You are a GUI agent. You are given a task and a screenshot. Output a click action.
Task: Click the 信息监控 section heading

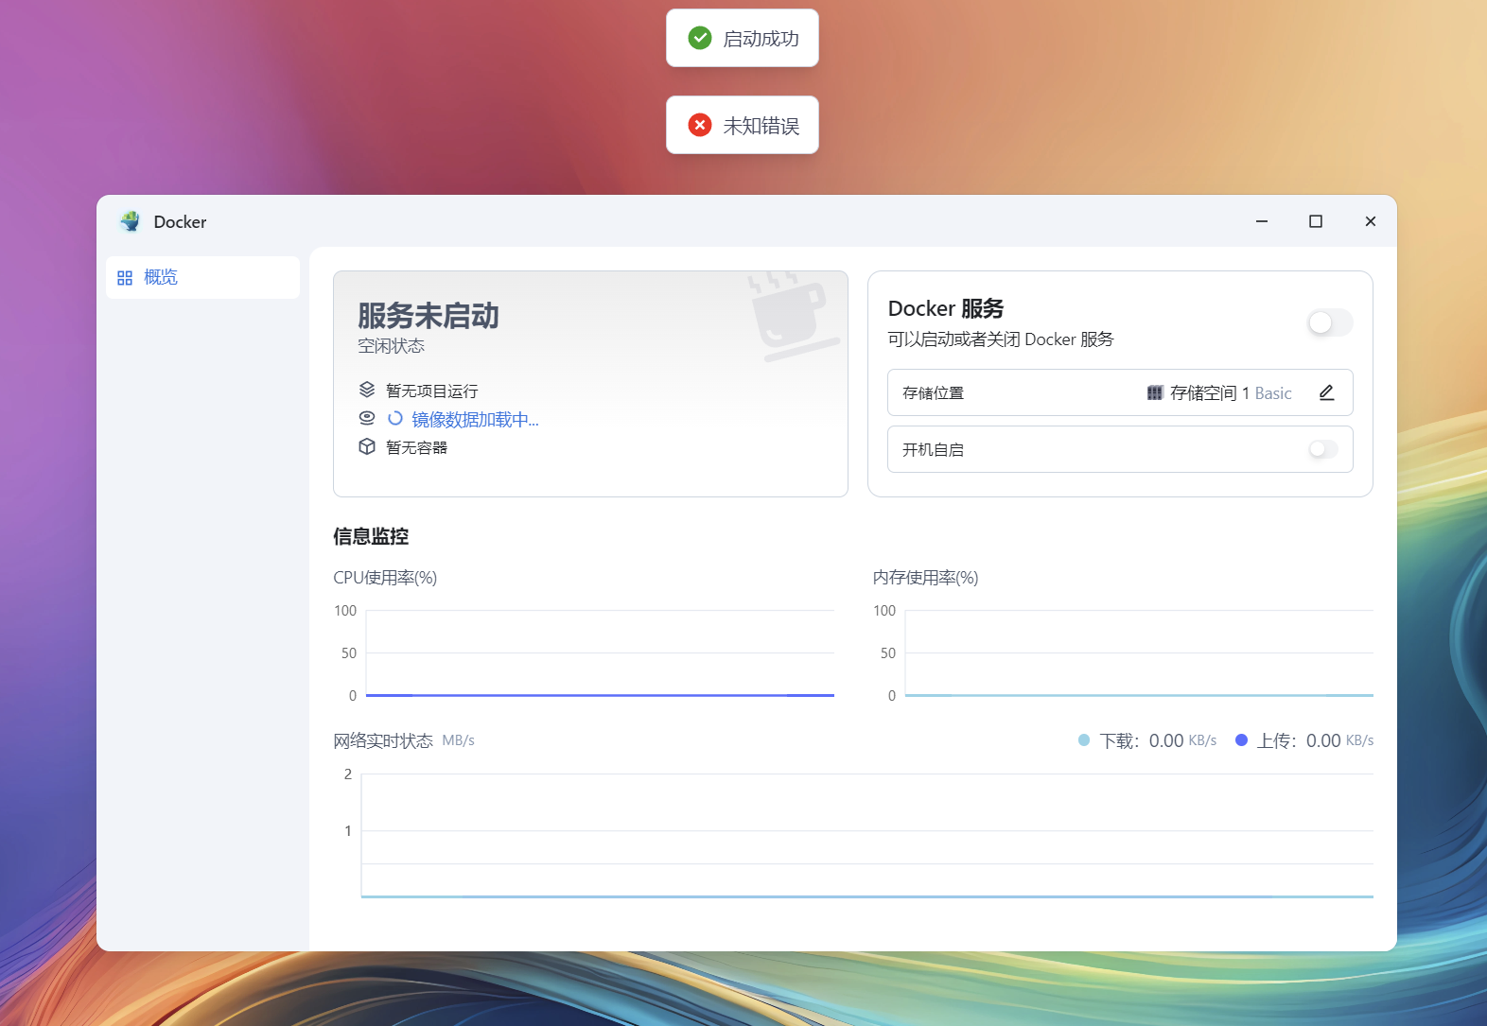coord(371,536)
